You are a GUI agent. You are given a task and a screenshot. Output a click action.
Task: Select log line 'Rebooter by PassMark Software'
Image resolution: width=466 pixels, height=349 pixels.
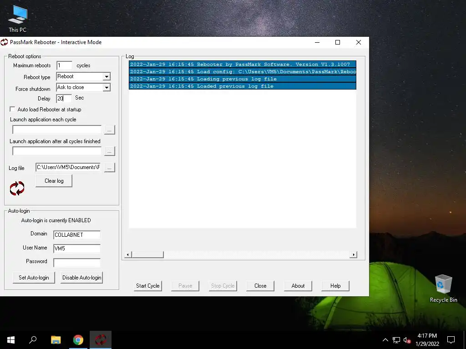243,65
